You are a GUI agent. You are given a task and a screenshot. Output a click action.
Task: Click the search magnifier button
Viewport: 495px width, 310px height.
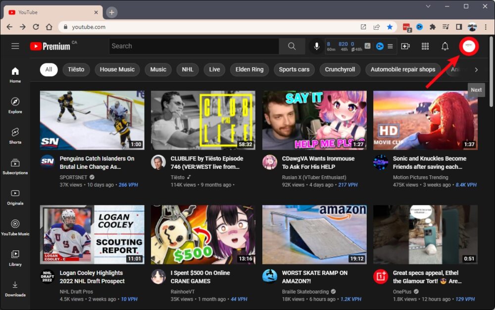292,46
